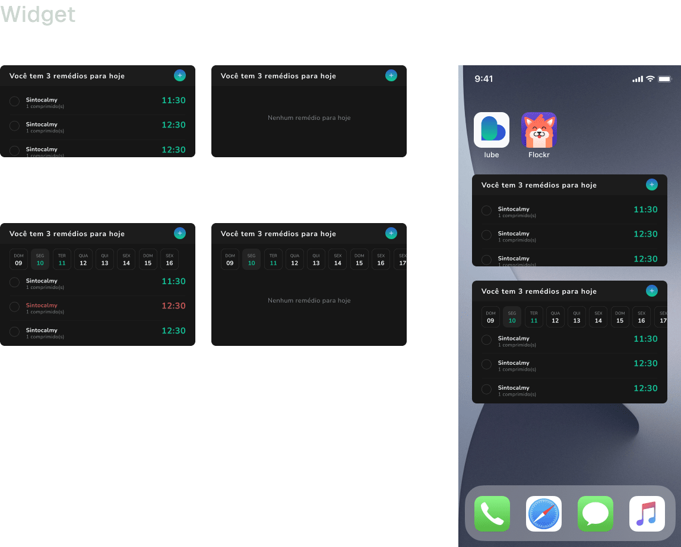Click the 9:41 clock in the status bar
The width and height of the screenshot is (681, 547).
[x=484, y=79]
